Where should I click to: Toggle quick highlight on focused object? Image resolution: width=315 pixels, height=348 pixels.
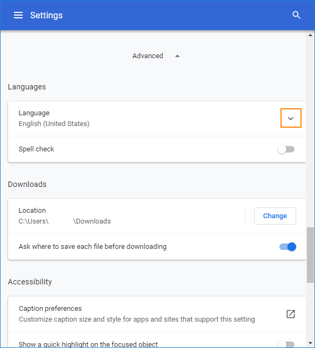click(x=286, y=344)
